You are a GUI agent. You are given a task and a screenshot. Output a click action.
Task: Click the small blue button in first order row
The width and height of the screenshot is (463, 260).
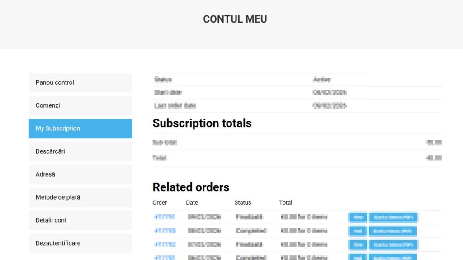pyautogui.click(x=357, y=217)
